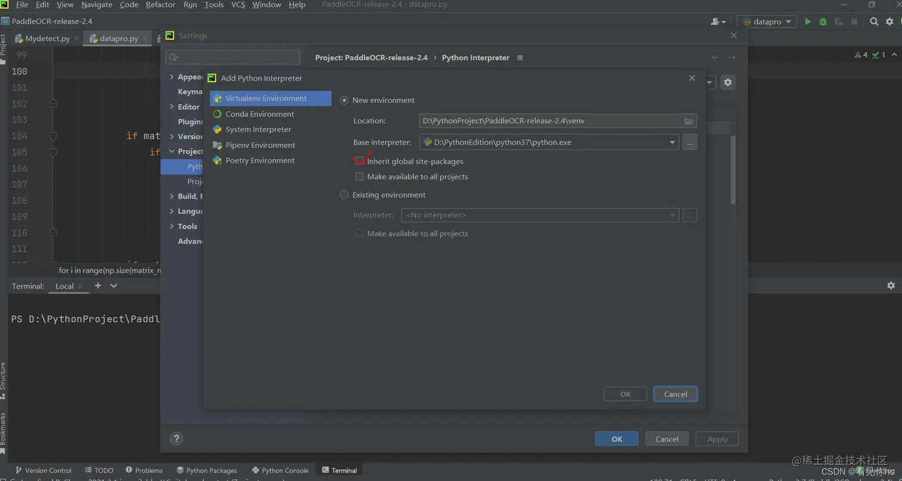
Task: Close the datapro.py editor tab
Action: pos(144,38)
